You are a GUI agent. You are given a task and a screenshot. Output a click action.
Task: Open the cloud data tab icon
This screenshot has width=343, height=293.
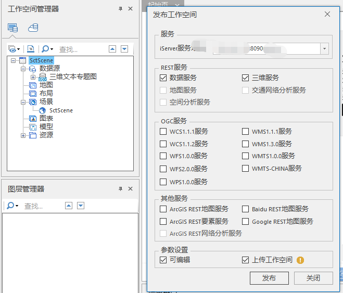tap(33, 28)
